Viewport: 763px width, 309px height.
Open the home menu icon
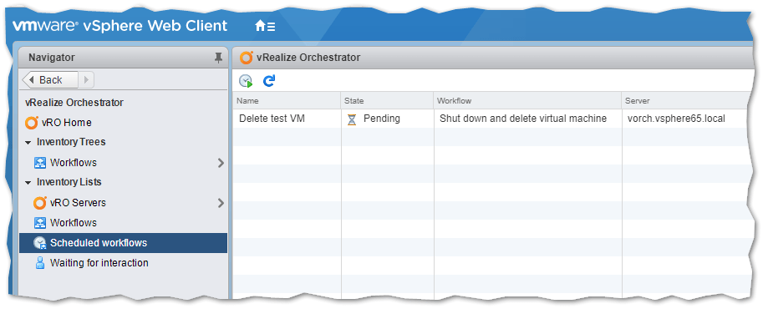[x=265, y=26]
